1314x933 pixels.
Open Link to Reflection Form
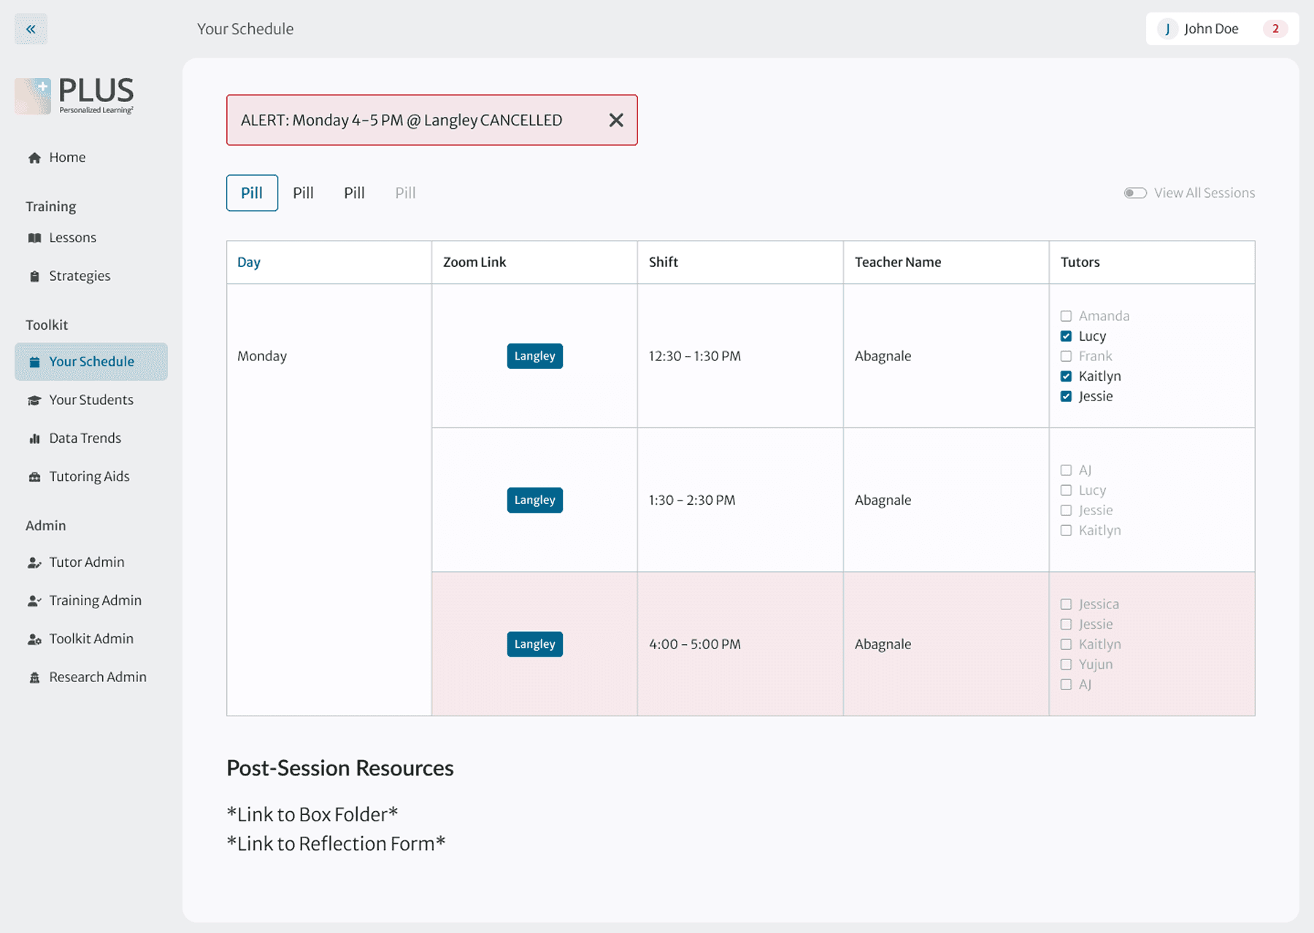point(336,844)
